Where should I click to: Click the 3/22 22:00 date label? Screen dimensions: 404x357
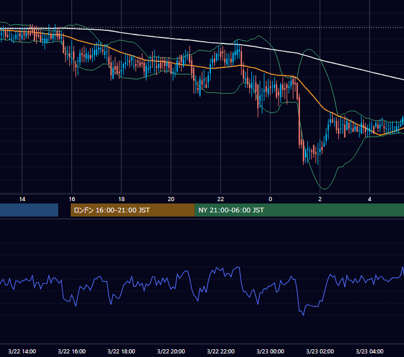tap(220, 351)
